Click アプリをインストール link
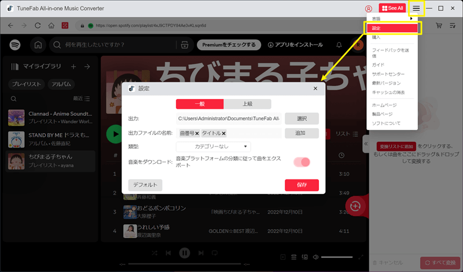 [295, 45]
